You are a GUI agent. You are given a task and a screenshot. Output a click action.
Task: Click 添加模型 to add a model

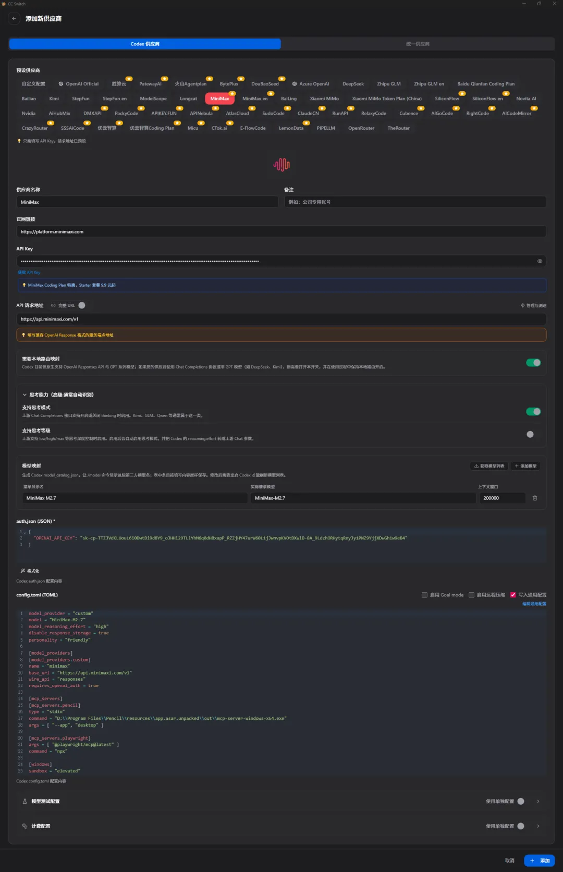(525, 466)
